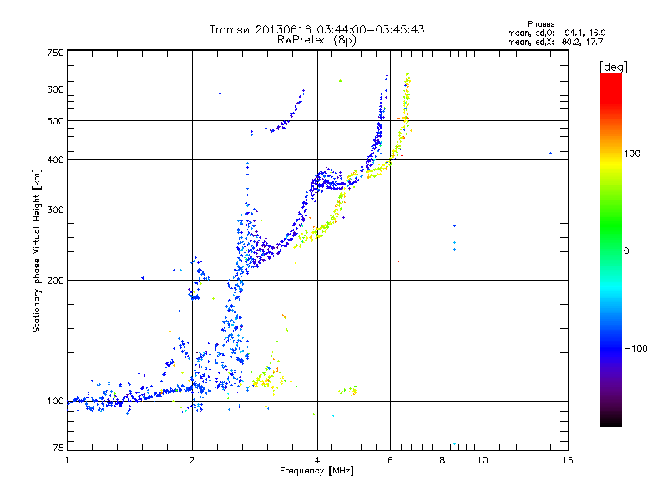Click x-axis tick label '2'

(192, 460)
